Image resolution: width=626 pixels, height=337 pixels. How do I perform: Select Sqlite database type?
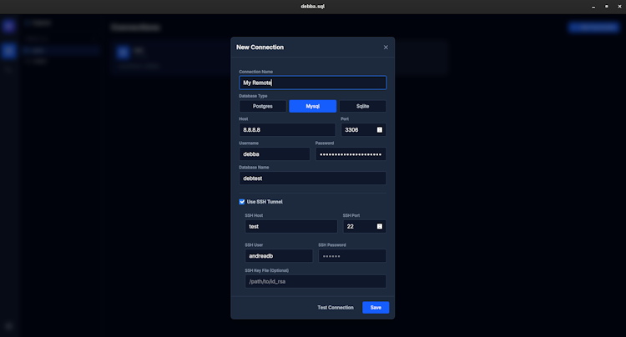(x=362, y=106)
